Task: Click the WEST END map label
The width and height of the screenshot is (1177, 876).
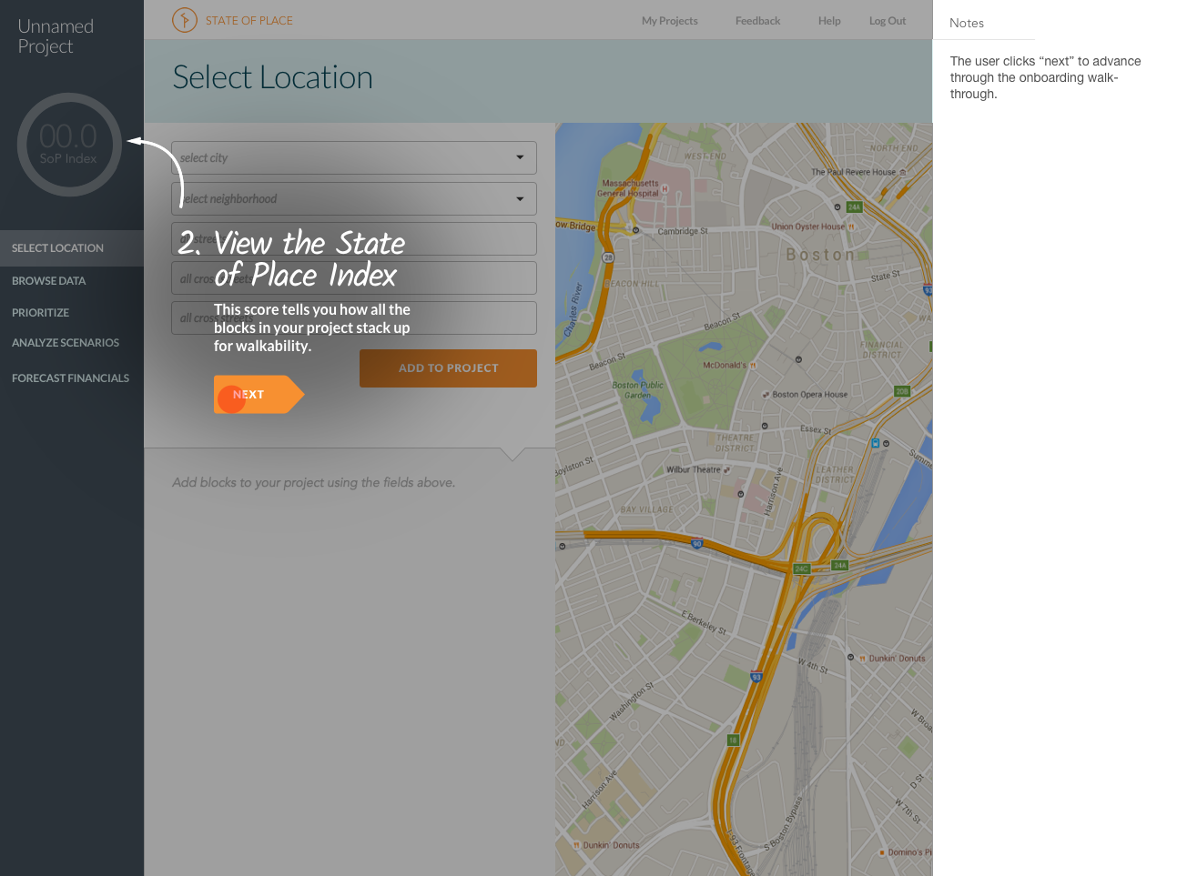Action: [705, 156]
